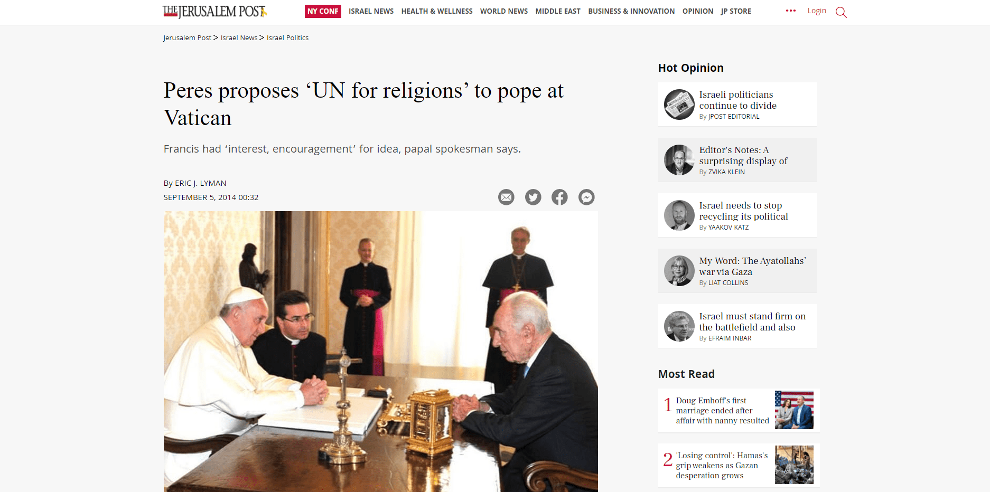Open the search magnifier icon

point(841,12)
